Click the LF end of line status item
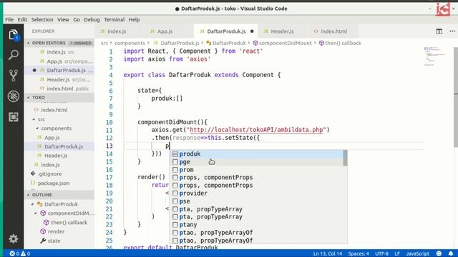This screenshot has height=257, width=458. point(397,253)
